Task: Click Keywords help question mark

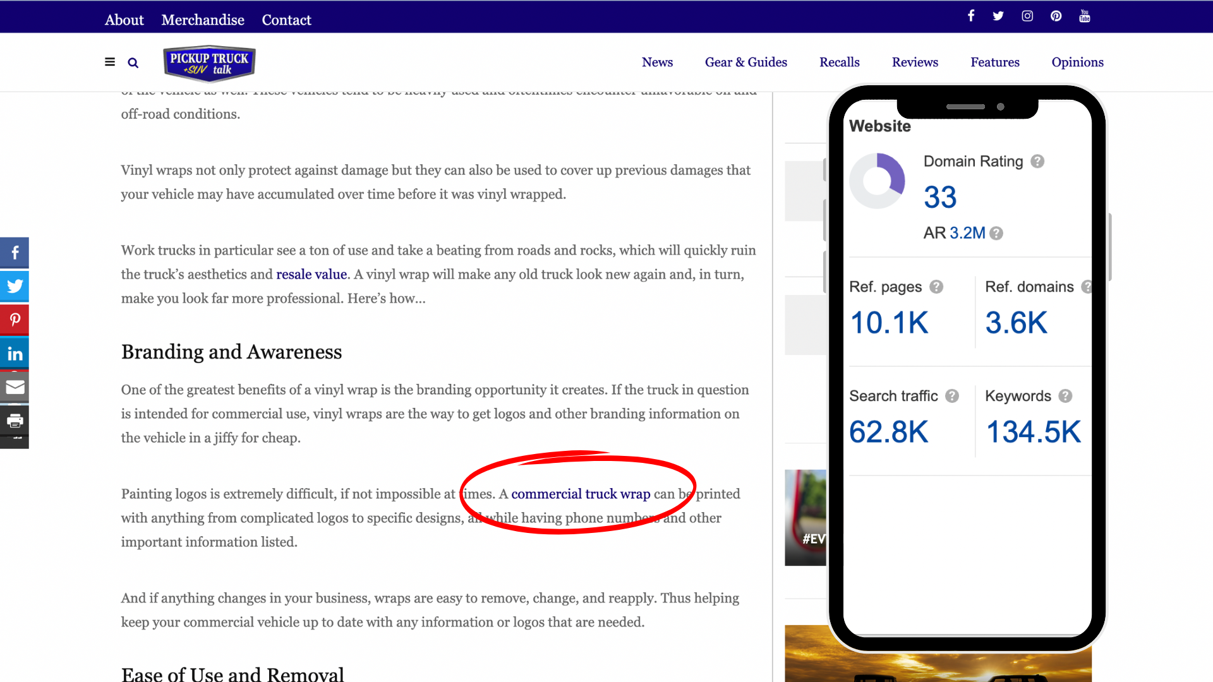Action: (x=1065, y=396)
